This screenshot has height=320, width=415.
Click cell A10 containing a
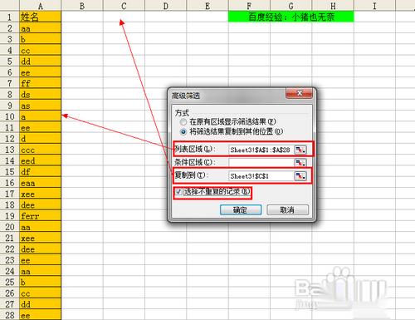click(41, 116)
